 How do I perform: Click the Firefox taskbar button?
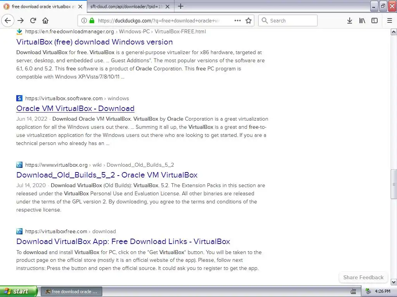point(71,292)
